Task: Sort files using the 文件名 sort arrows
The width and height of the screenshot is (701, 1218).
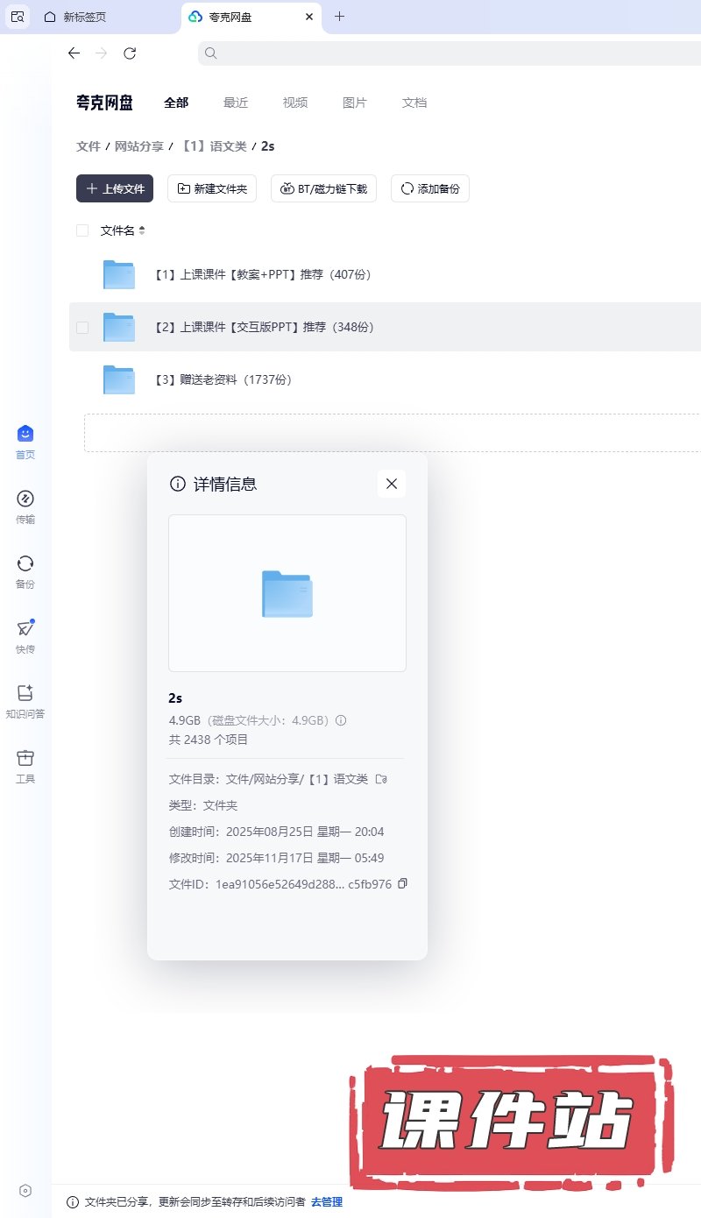Action: coord(142,230)
